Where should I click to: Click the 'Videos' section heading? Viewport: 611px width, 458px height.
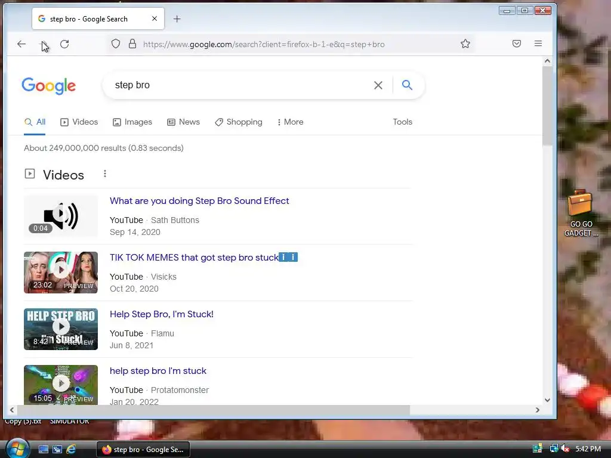click(x=63, y=175)
